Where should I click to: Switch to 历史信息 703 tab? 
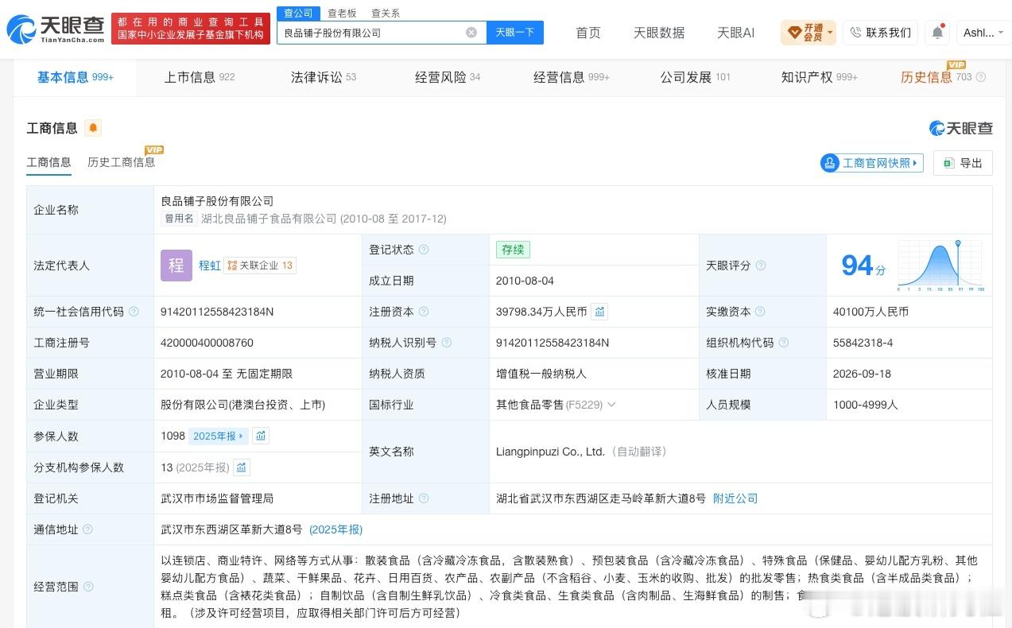click(936, 77)
